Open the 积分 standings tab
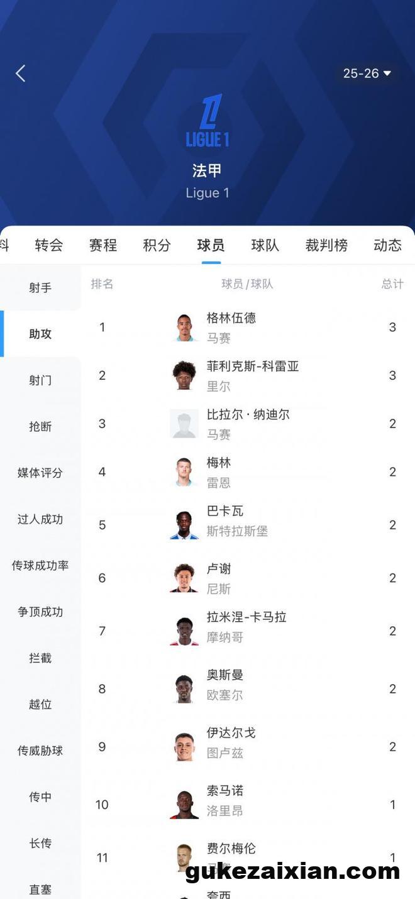Viewport: 415px width, 899px height. (157, 245)
